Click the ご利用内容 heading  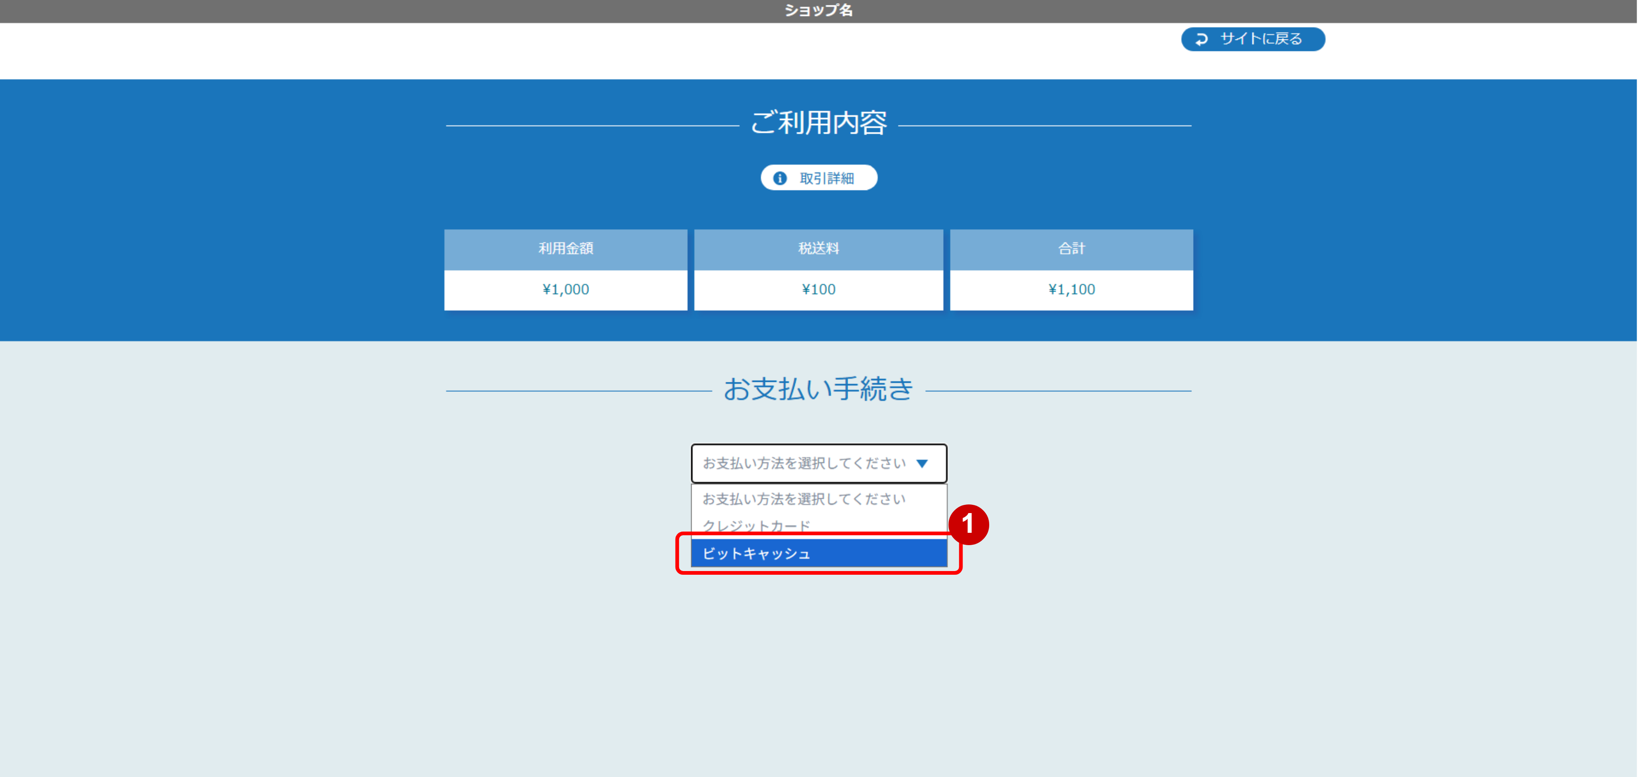(818, 123)
